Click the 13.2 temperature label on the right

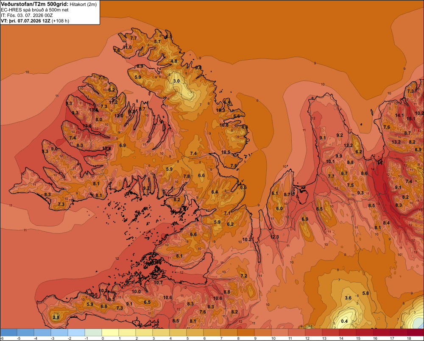pos(396,142)
